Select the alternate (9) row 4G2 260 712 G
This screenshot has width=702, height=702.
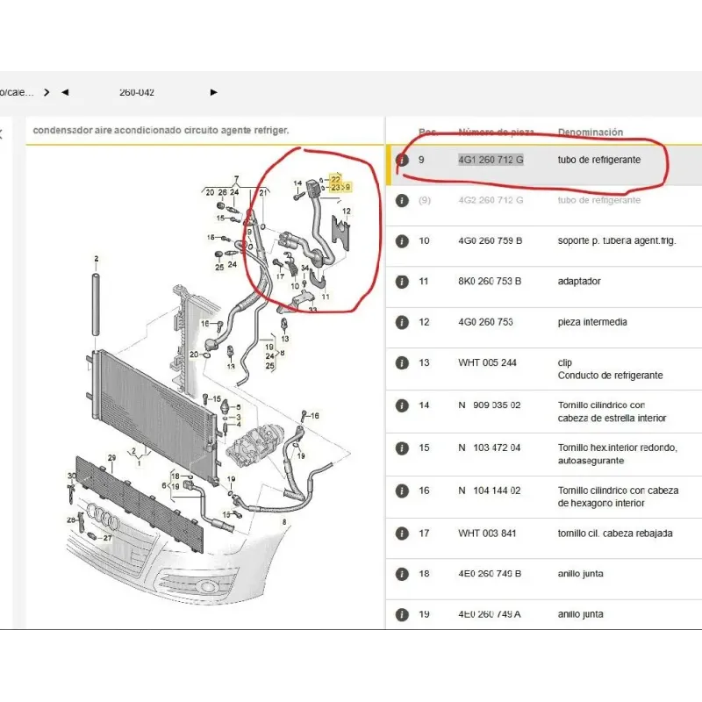tap(491, 200)
